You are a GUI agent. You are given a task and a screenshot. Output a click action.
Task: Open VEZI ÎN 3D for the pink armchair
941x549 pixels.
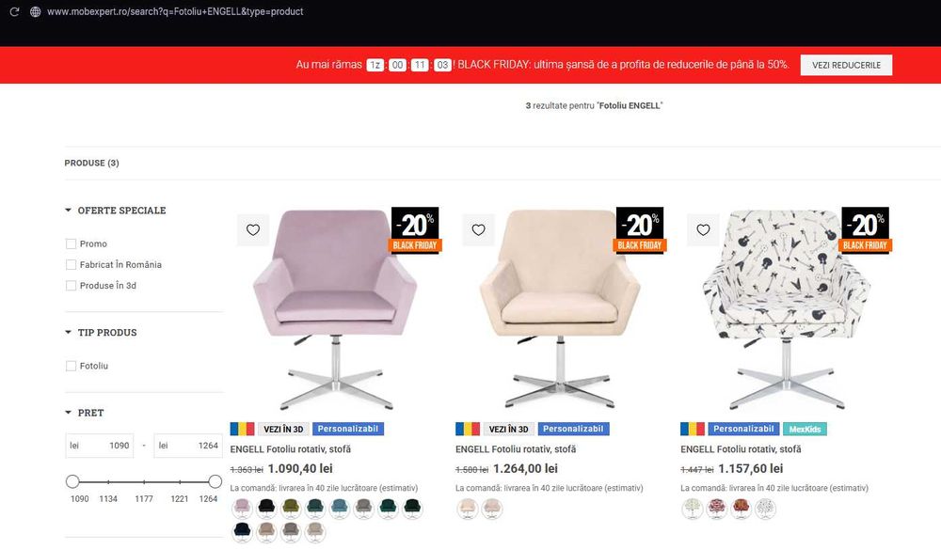(x=283, y=429)
